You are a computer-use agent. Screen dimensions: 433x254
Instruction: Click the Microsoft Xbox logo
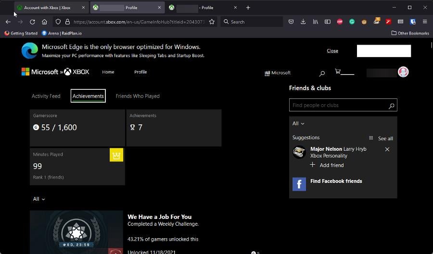pos(55,72)
